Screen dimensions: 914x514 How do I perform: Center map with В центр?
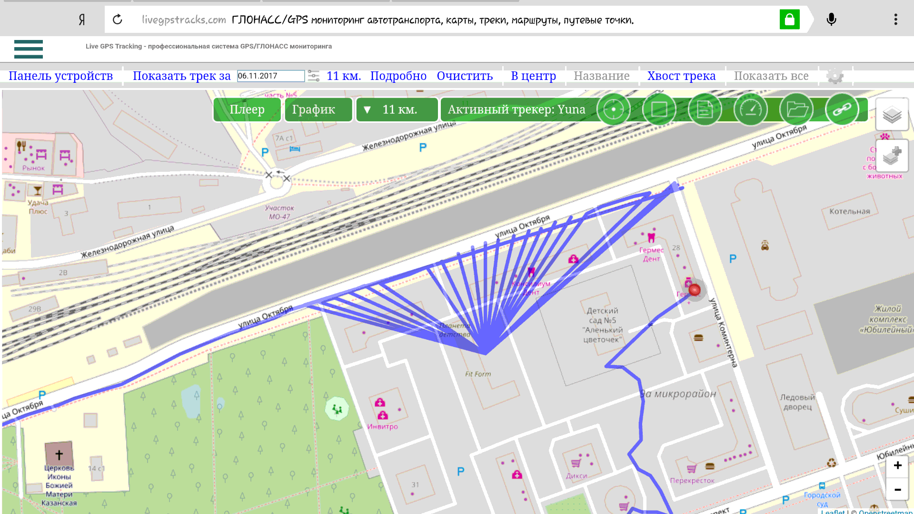tap(533, 76)
